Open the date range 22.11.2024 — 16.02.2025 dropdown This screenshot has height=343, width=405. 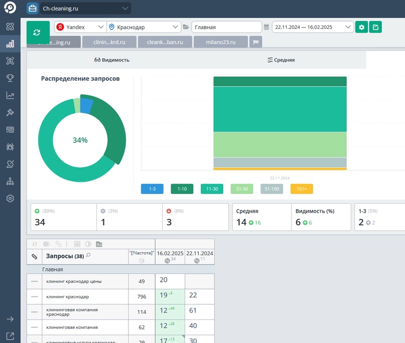pos(313,27)
